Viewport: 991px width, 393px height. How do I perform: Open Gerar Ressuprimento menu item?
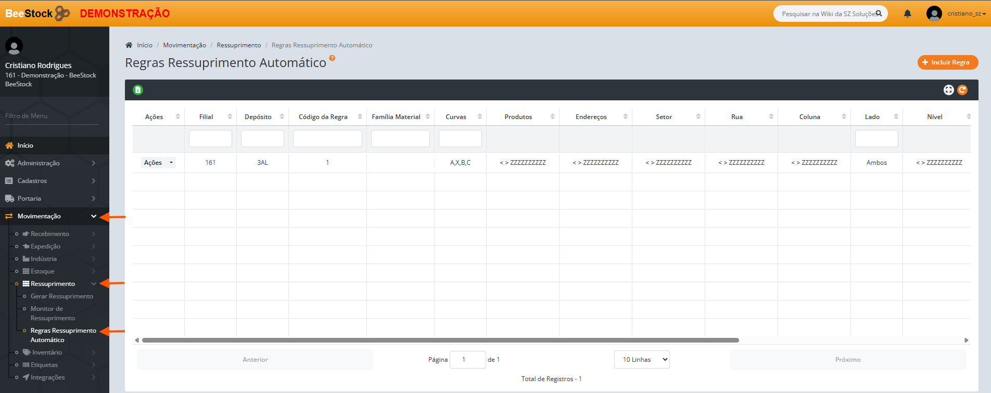pos(61,296)
